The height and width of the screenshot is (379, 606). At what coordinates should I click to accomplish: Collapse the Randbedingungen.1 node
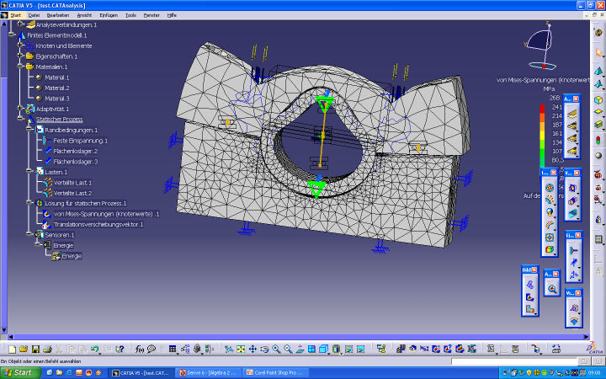point(29,129)
